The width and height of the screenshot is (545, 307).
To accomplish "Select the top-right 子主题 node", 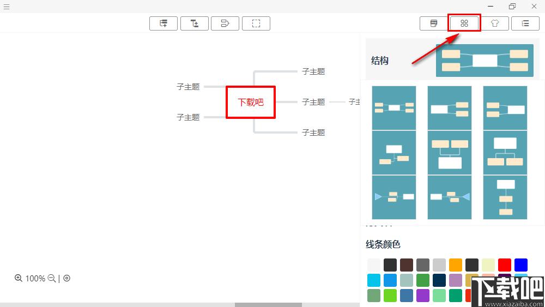I will tap(313, 71).
